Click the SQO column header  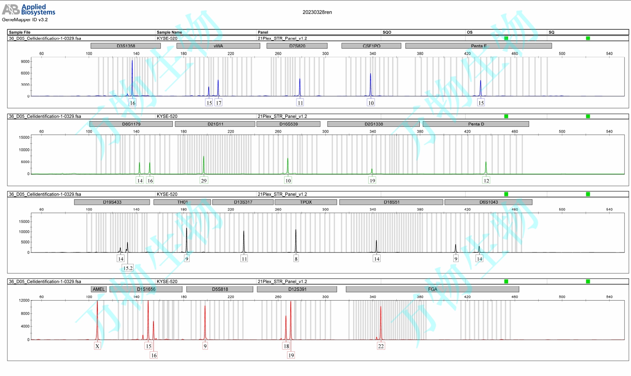(387, 32)
